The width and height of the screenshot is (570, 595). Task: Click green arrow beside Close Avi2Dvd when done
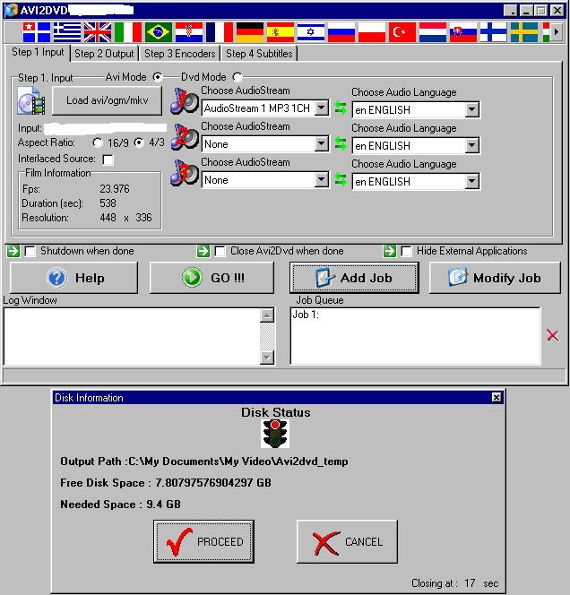coord(203,251)
